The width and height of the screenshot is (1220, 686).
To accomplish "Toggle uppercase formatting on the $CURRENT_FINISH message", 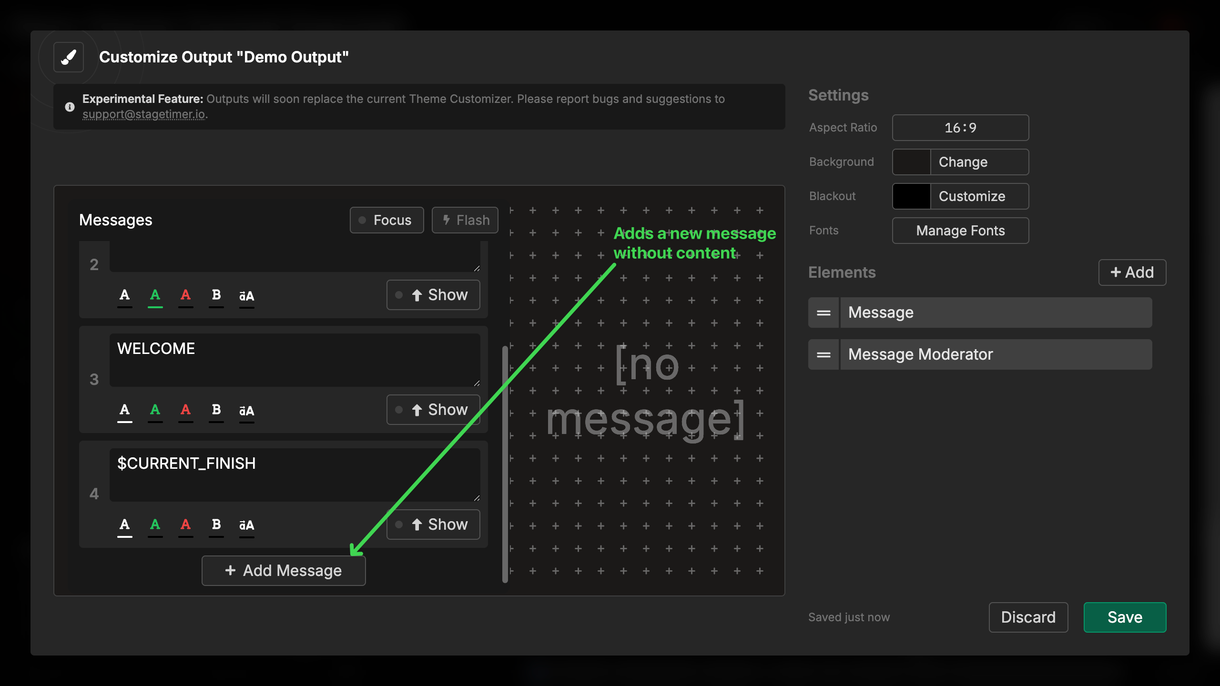I will tap(246, 525).
